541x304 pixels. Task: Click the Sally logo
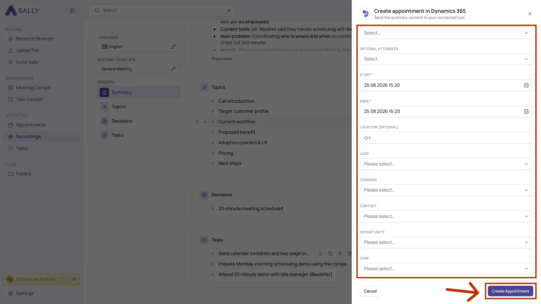[22, 10]
